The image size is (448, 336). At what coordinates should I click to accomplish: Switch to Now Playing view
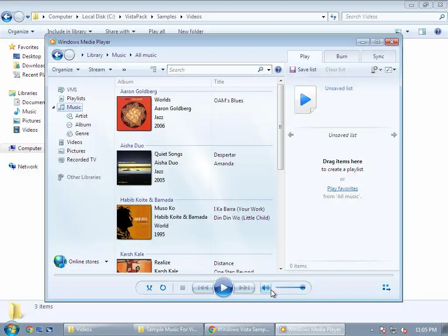point(386,288)
